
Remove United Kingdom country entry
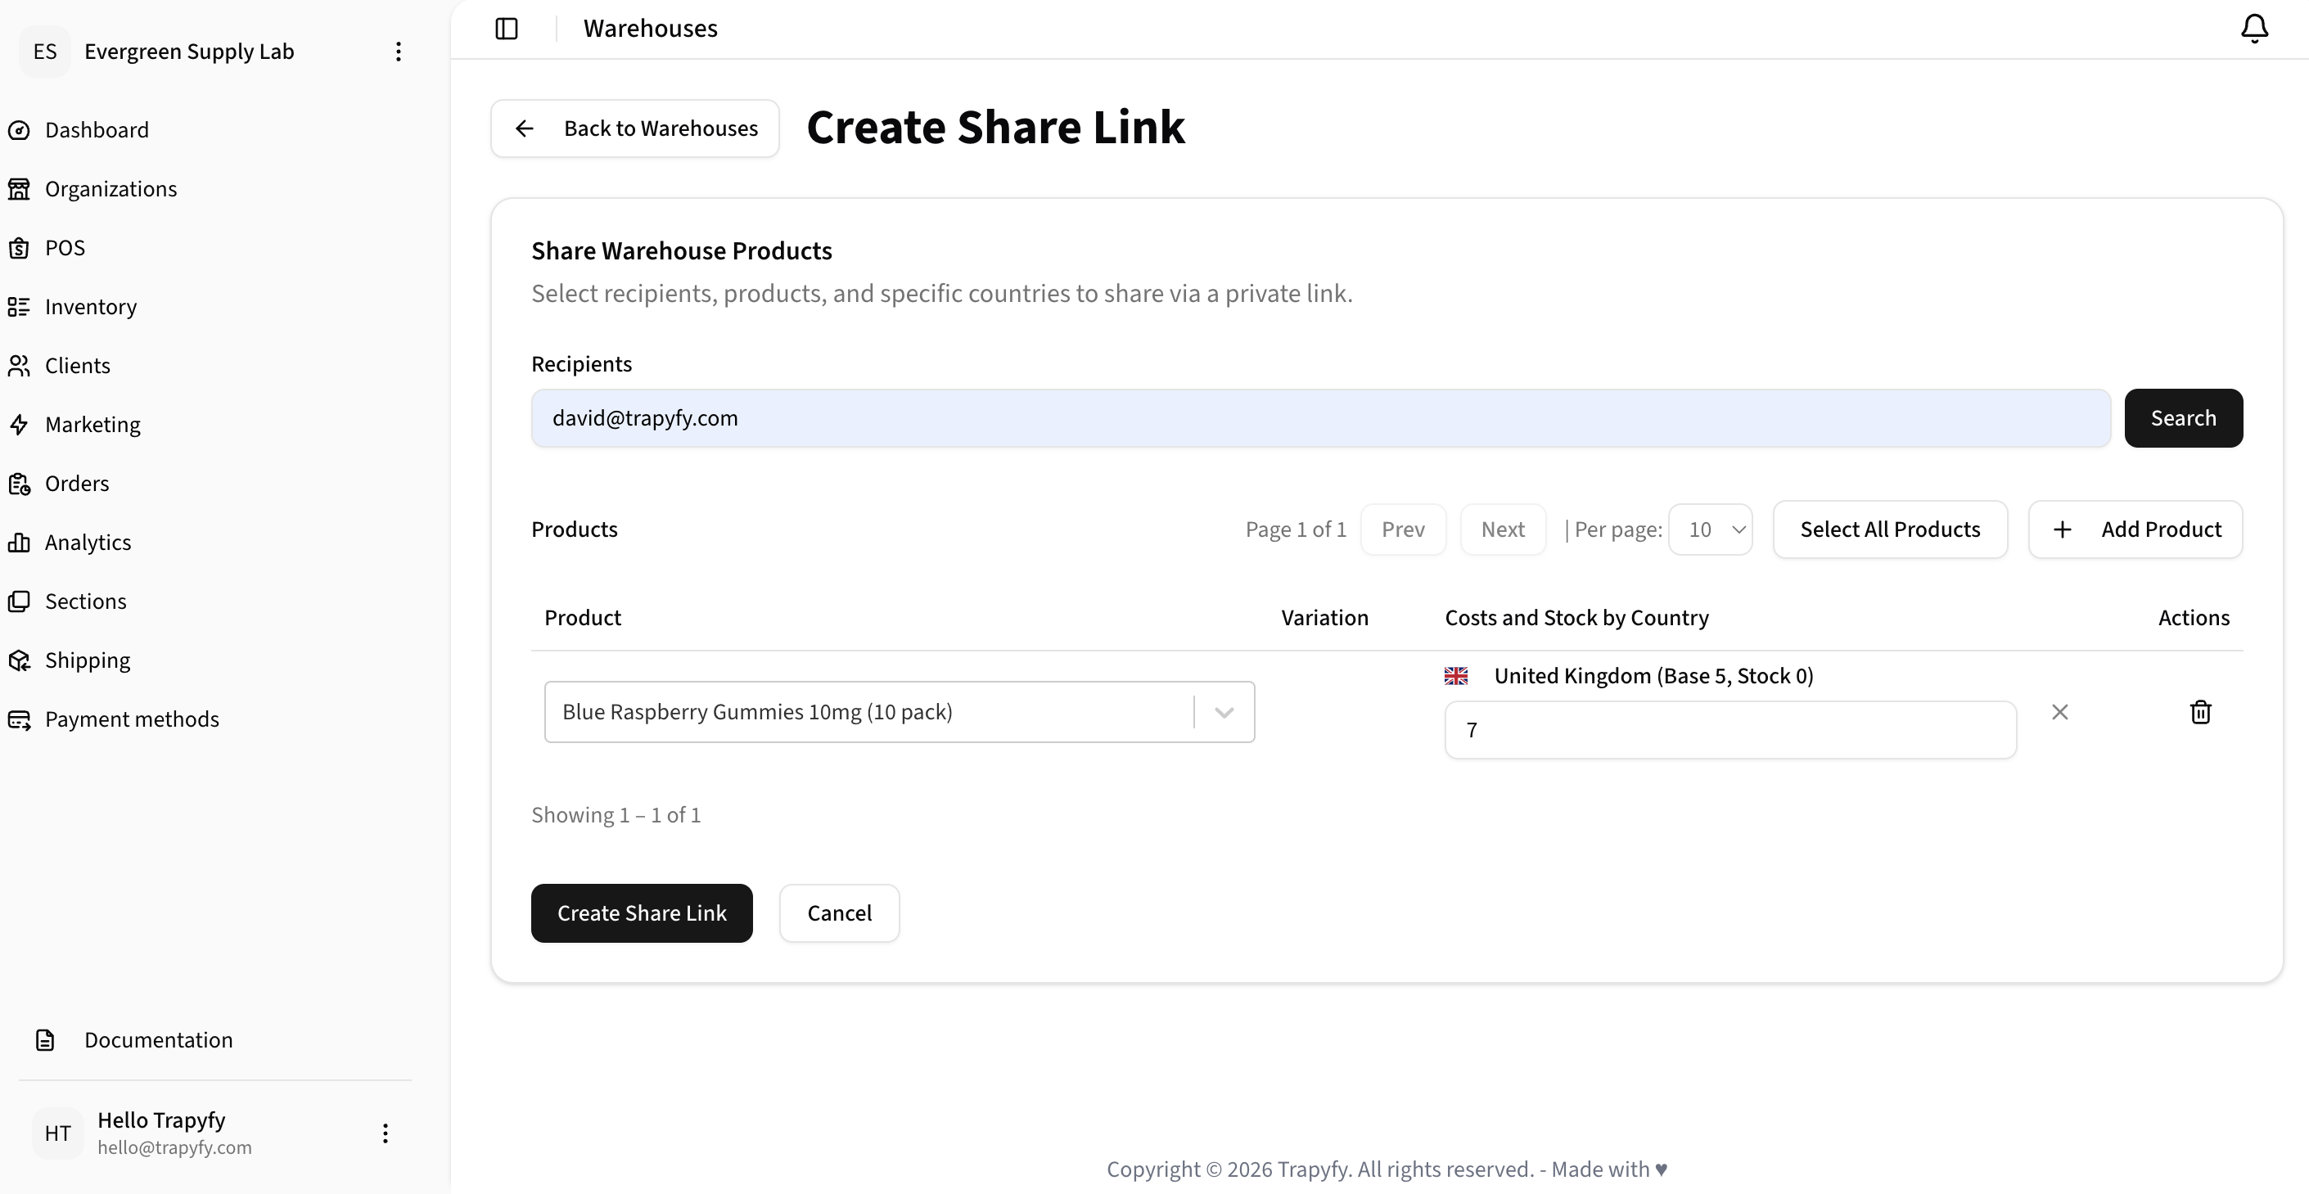click(x=2060, y=713)
